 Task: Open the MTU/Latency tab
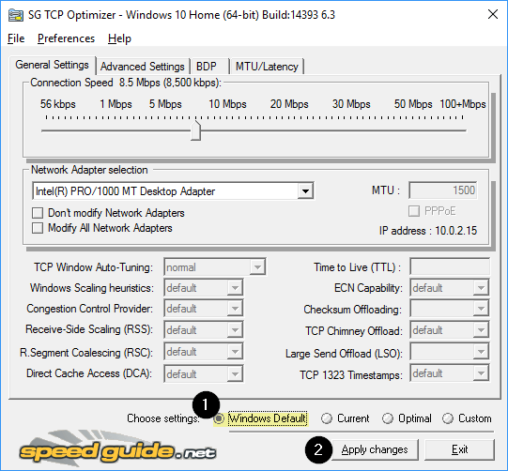pos(267,67)
